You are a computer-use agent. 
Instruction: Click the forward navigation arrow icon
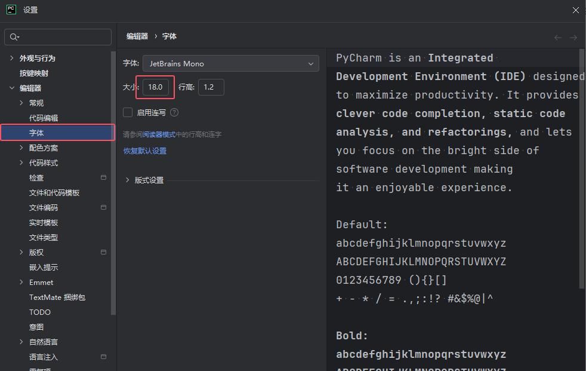[x=573, y=37]
